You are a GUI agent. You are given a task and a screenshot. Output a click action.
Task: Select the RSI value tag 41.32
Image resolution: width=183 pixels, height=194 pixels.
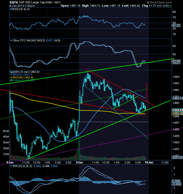tap(176, 26)
